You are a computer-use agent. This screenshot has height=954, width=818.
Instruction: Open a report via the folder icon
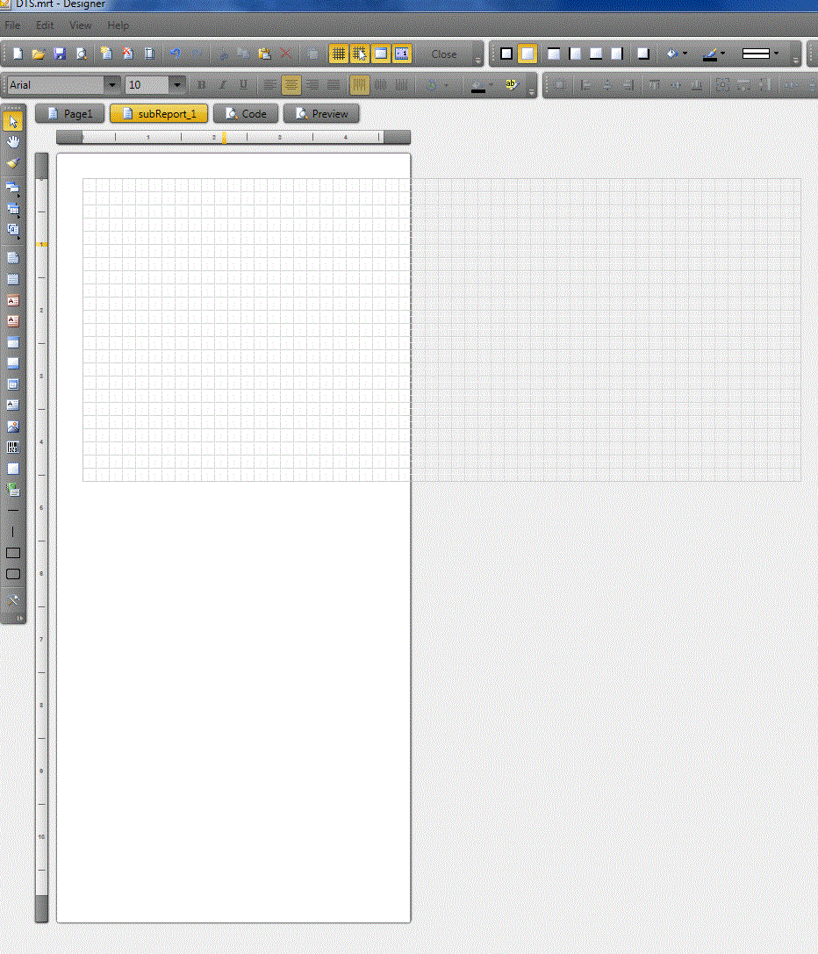(x=39, y=54)
